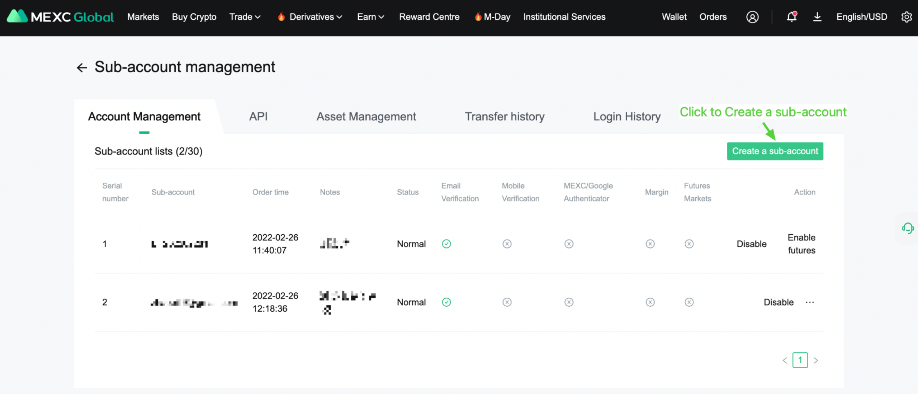Go to next page arrow in pagination
918x394 pixels.
[816, 360]
